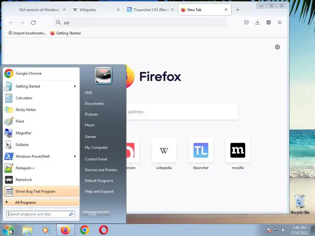Click the uBlock Origin shield icon

pyautogui.click(x=268, y=22)
